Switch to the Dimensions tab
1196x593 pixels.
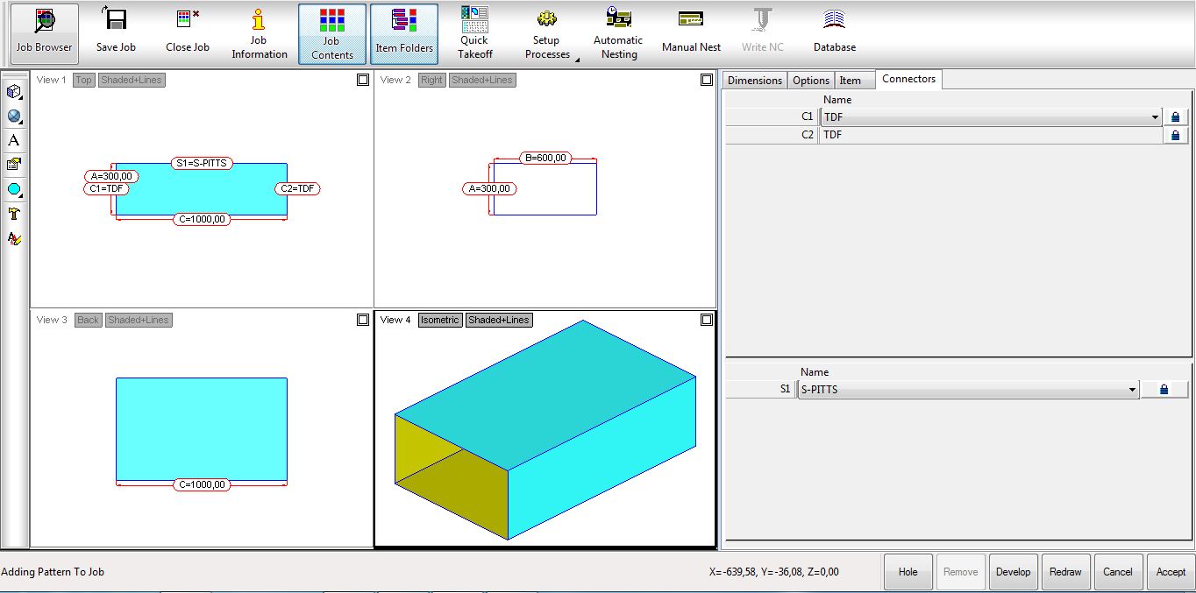pyautogui.click(x=754, y=80)
